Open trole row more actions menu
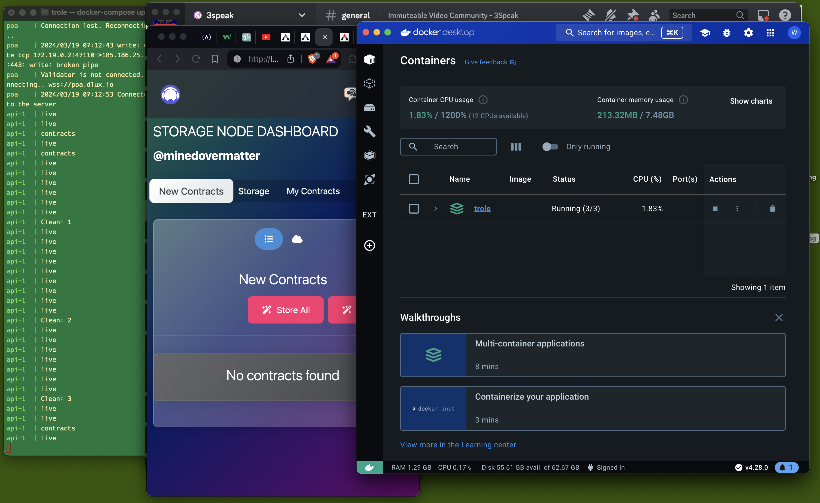The width and height of the screenshot is (820, 503). pos(737,209)
